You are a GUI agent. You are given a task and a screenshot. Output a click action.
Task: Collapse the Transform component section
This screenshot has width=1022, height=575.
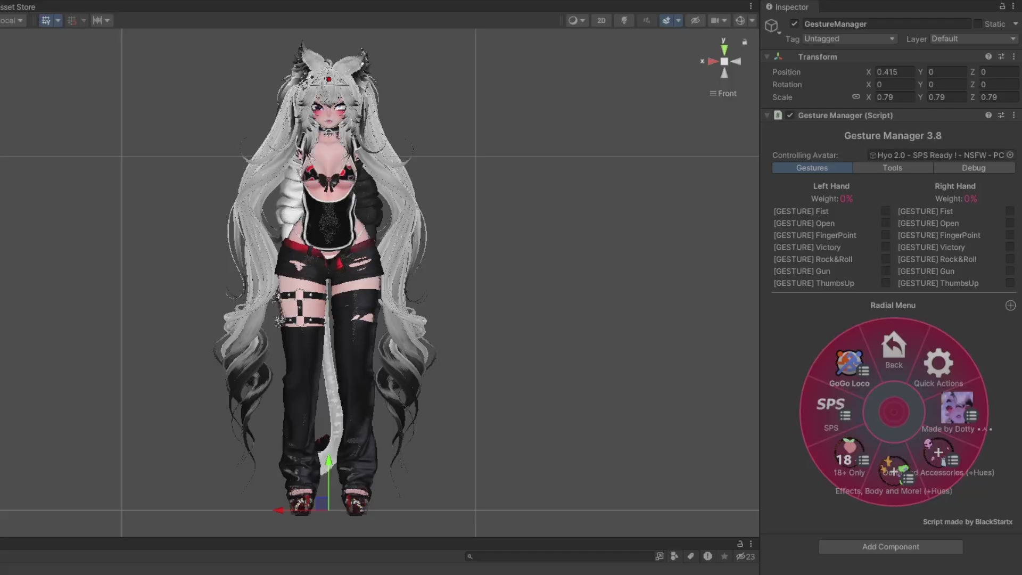coord(767,56)
